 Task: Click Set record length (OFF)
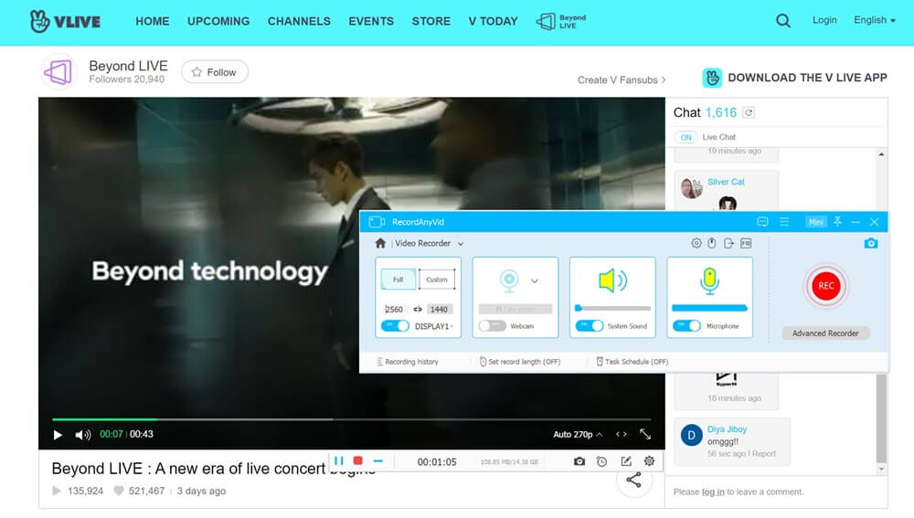(520, 362)
